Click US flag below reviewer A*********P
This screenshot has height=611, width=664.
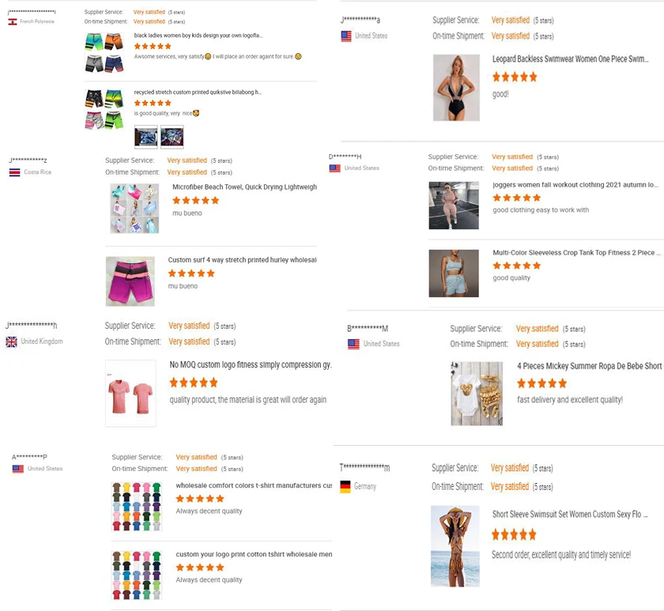coord(17,469)
